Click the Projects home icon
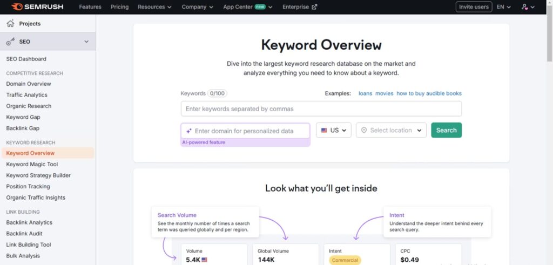Screen dimensions: 553x265 coord(11,24)
